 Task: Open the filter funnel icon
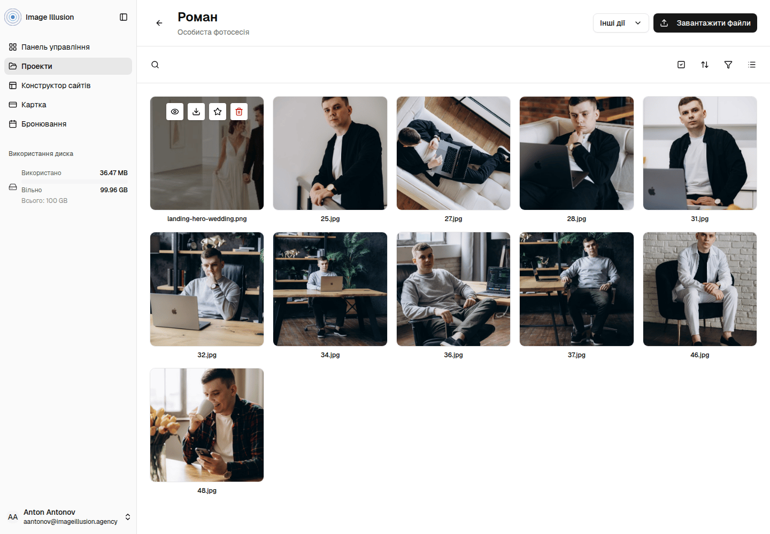tap(728, 65)
